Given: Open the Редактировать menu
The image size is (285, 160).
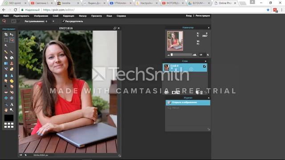Looking at the screenshot, I should 21,16.
